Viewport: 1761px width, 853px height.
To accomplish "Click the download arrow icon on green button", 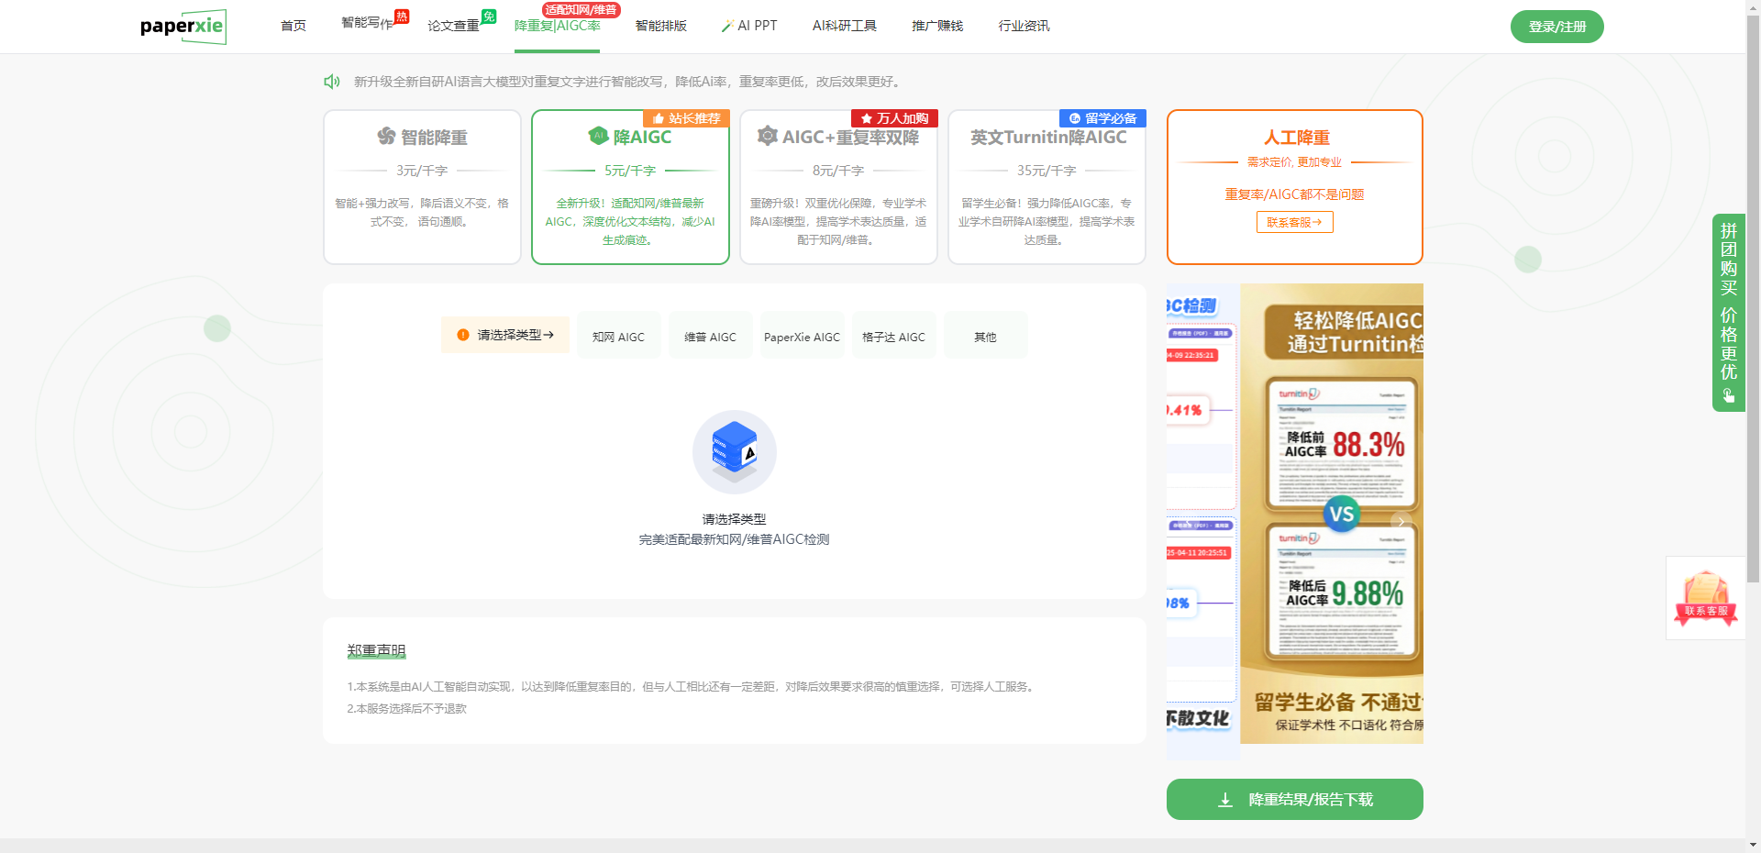I will click(1225, 800).
